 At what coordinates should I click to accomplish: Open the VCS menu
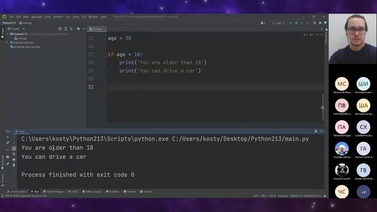[x=84, y=17]
